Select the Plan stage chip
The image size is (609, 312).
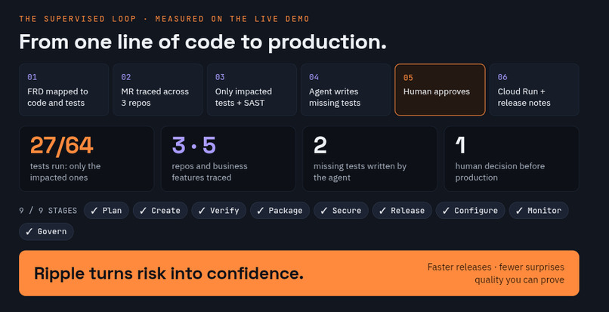click(107, 211)
